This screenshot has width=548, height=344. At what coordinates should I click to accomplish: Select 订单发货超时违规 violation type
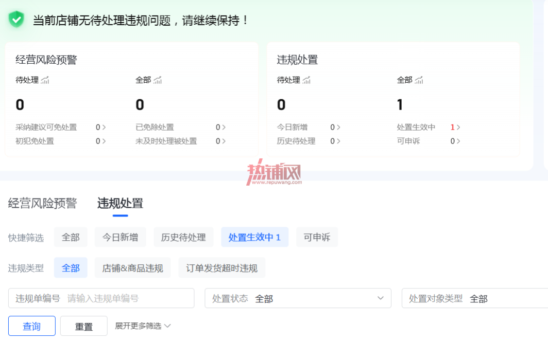(x=221, y=268)
